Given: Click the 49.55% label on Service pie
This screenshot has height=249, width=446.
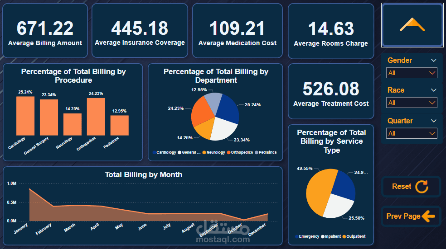Looking at the screenshot, I should coord(304,169).
